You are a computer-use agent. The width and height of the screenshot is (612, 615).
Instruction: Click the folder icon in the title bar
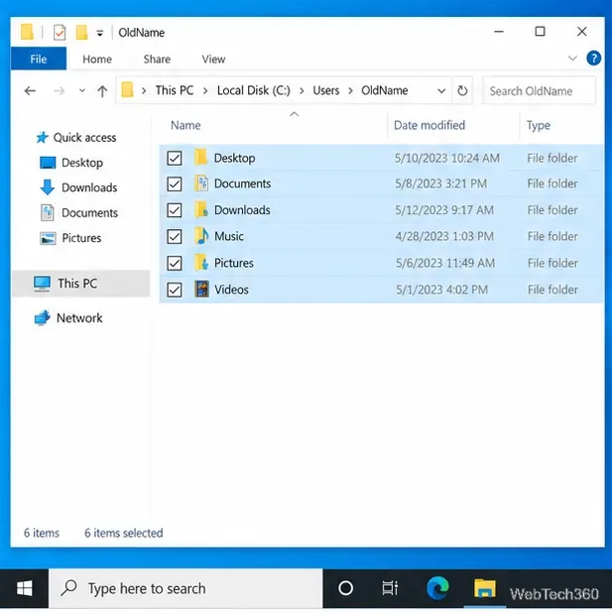point(27,32)
